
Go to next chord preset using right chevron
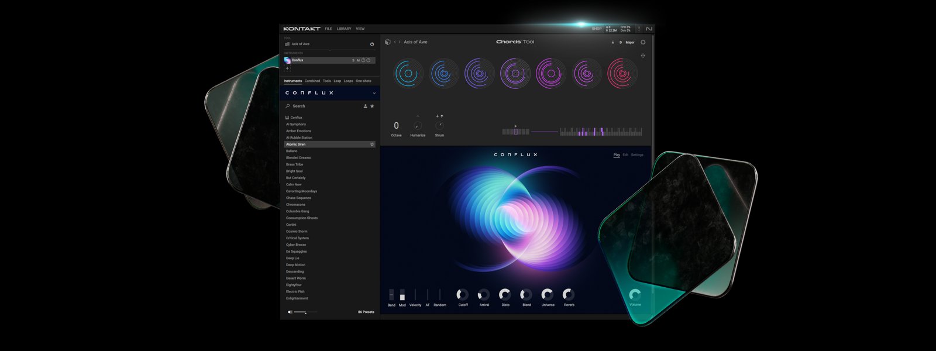400,42
